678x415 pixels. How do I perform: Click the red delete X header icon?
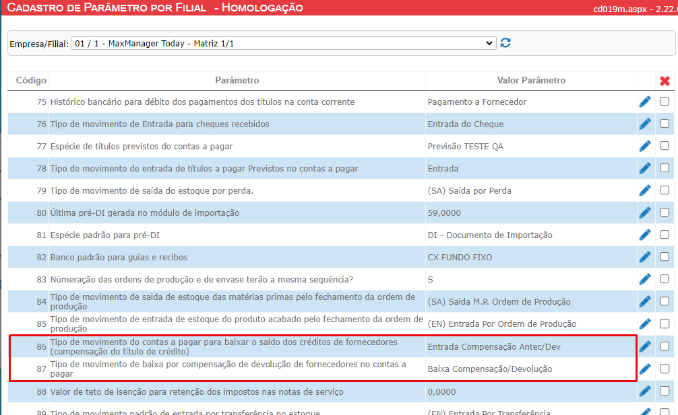click(x=665, y=81)
